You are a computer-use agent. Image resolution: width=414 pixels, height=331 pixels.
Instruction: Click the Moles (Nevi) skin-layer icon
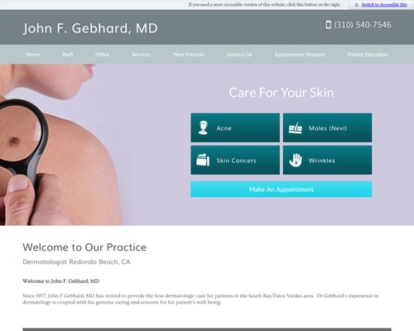tap(296, 128)
